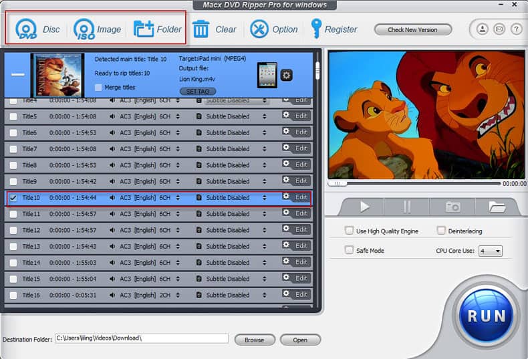This screenshot has width=528, height=359.
Task: Click the speaker icon in the Title5 row
Action: click(x=112, y=116)
